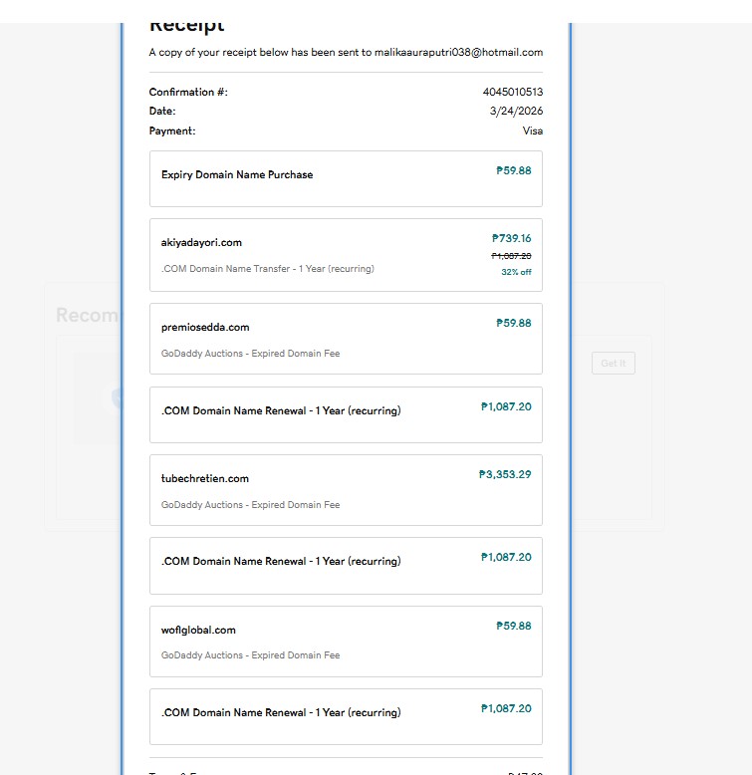This screenshot has height=775, width=752.
Task: Click the .COM Domain Name Transfer description
Action: (268, 269)
